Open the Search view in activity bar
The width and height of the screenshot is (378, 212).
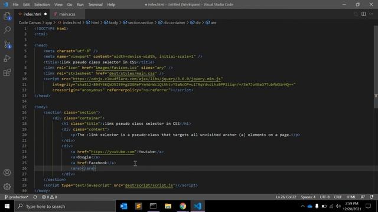(x=7, y=30)
